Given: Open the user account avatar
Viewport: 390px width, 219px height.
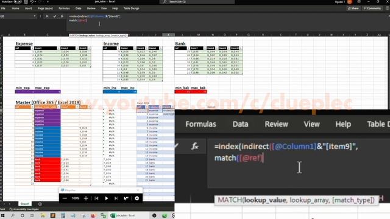Looking at the screenshot, I should click(x=349, y=2).
